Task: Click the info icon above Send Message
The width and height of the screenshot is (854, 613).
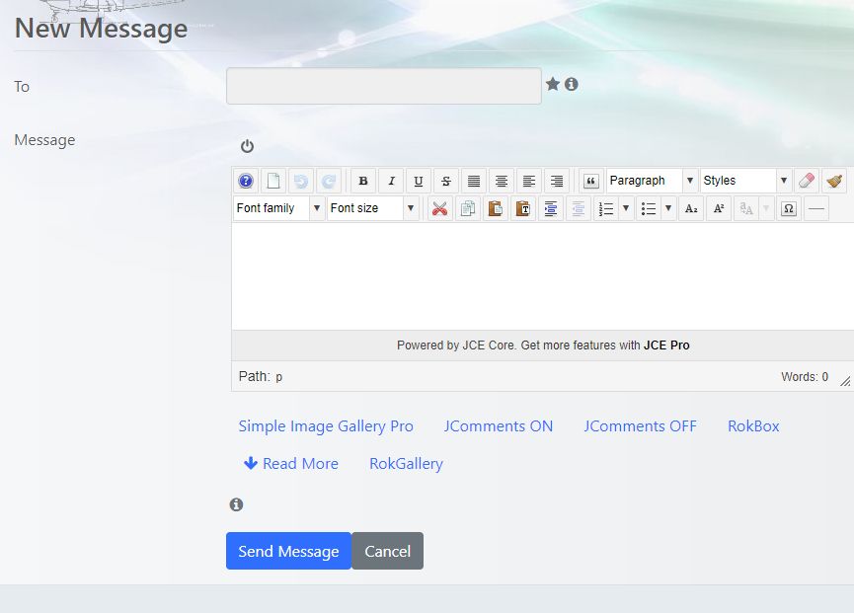Action: (236, 504)
